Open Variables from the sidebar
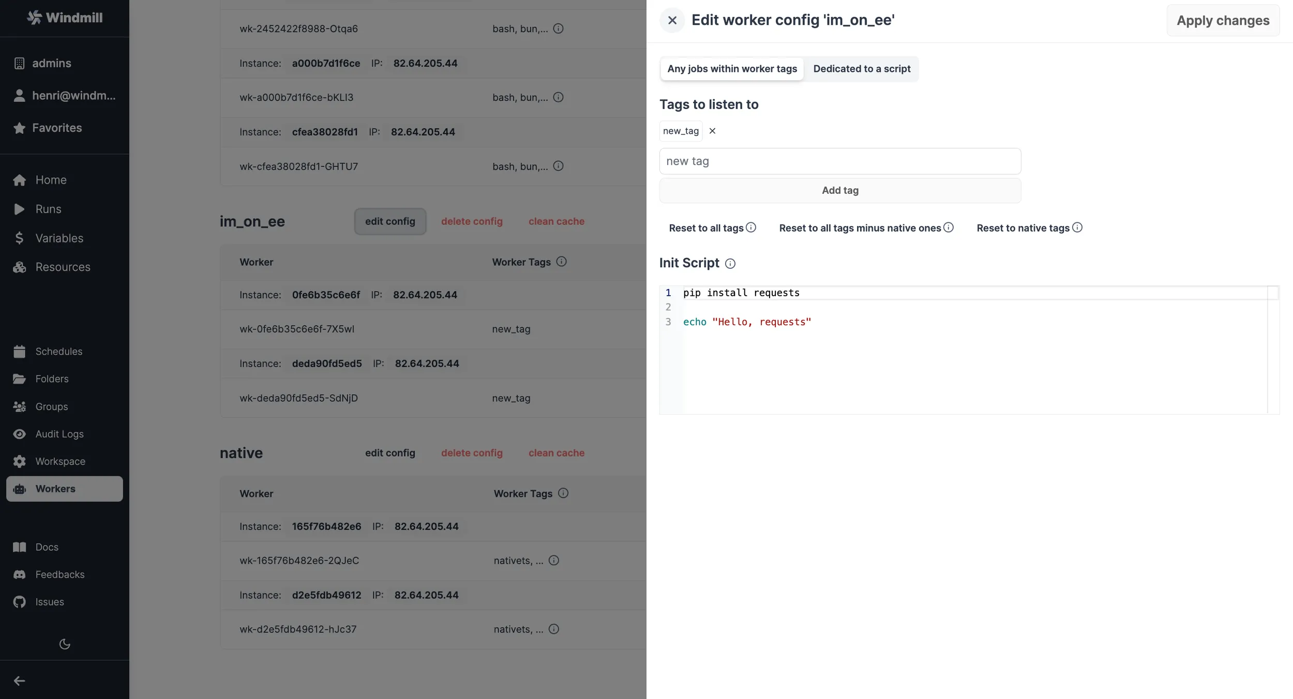Image resolution: width=1293 pixels, height=699 pixels. click(x=59, y=238)
